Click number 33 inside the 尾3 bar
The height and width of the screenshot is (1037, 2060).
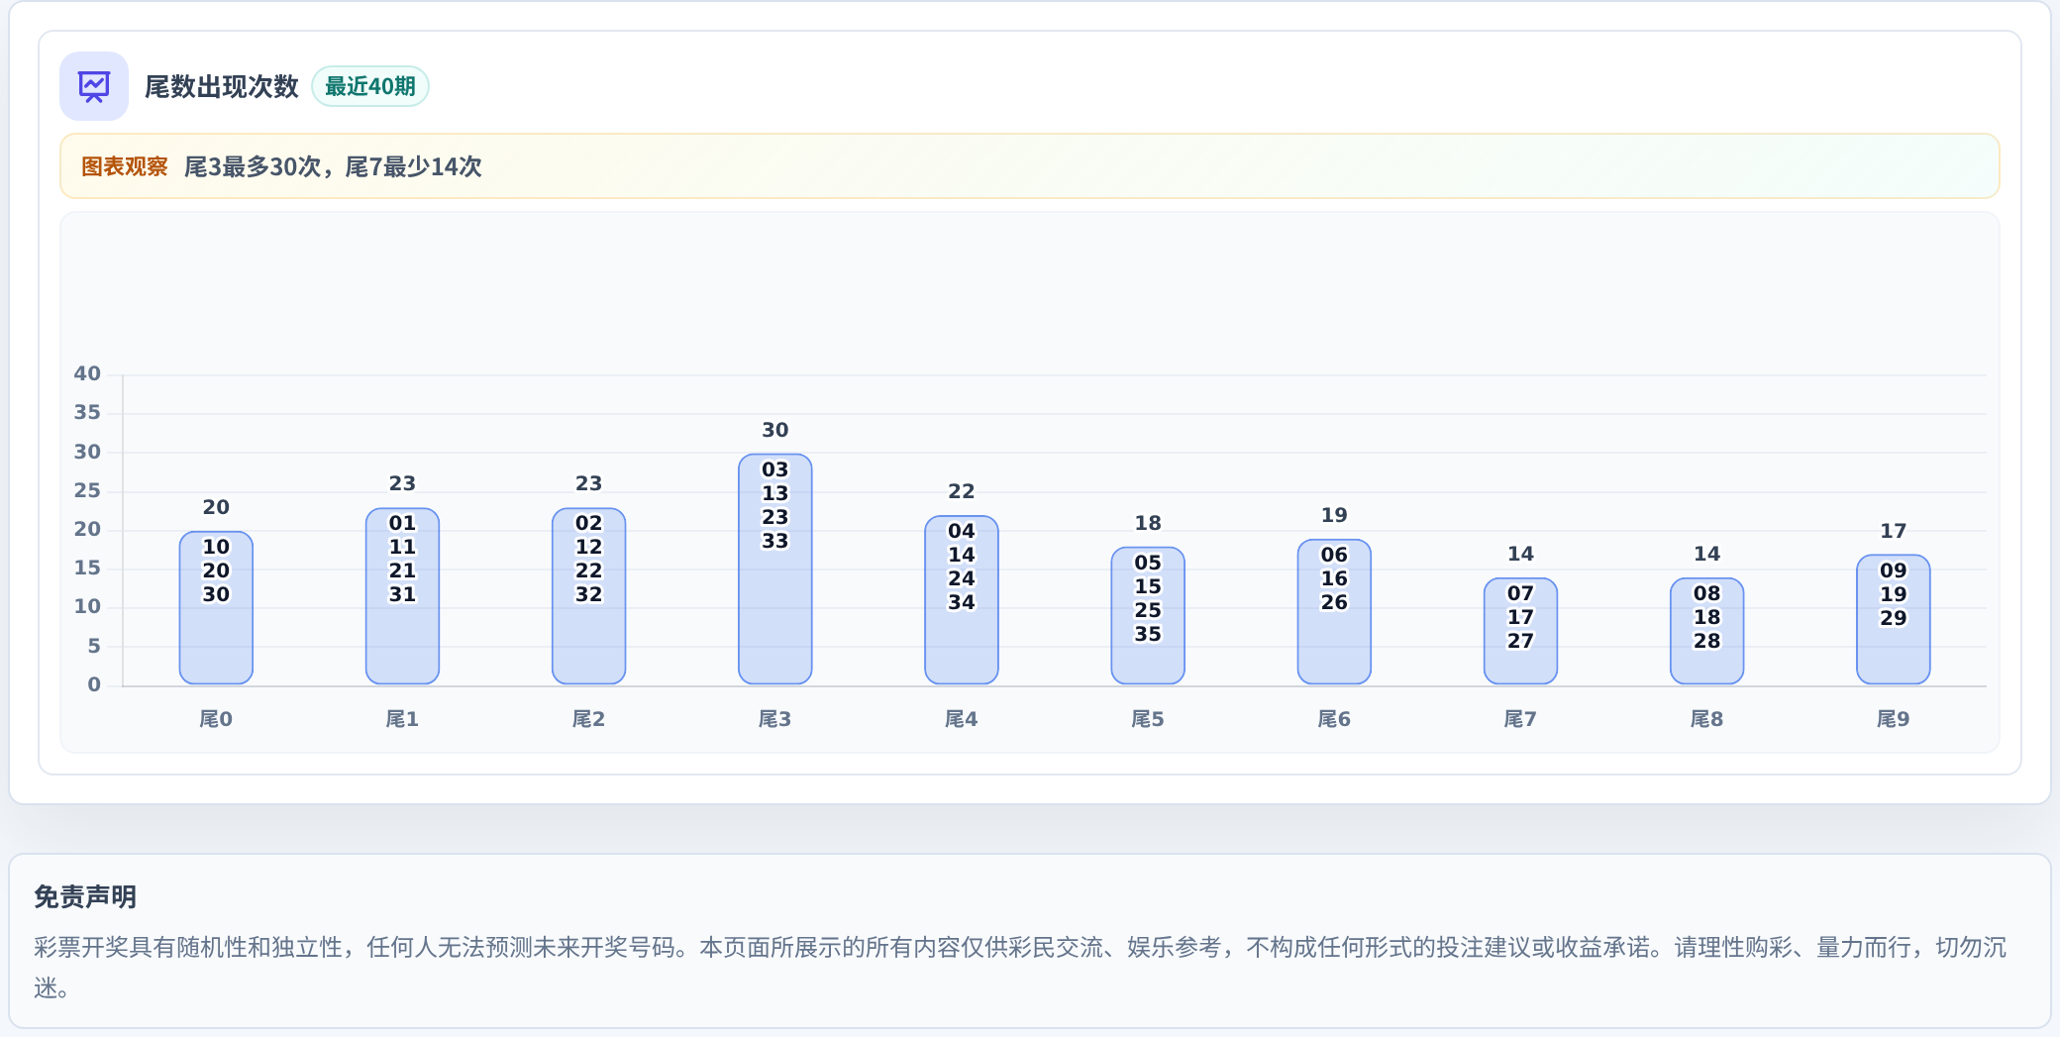tap(775, 541)
